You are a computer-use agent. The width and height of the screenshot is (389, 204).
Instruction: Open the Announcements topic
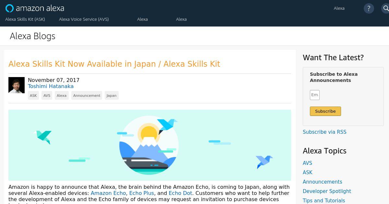(323, 182)
